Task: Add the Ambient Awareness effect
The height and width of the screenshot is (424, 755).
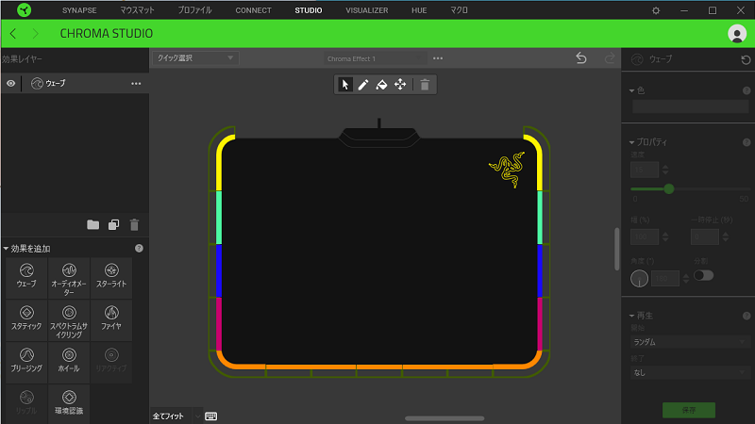Action: pyautogui.click(x=69, y=404)
